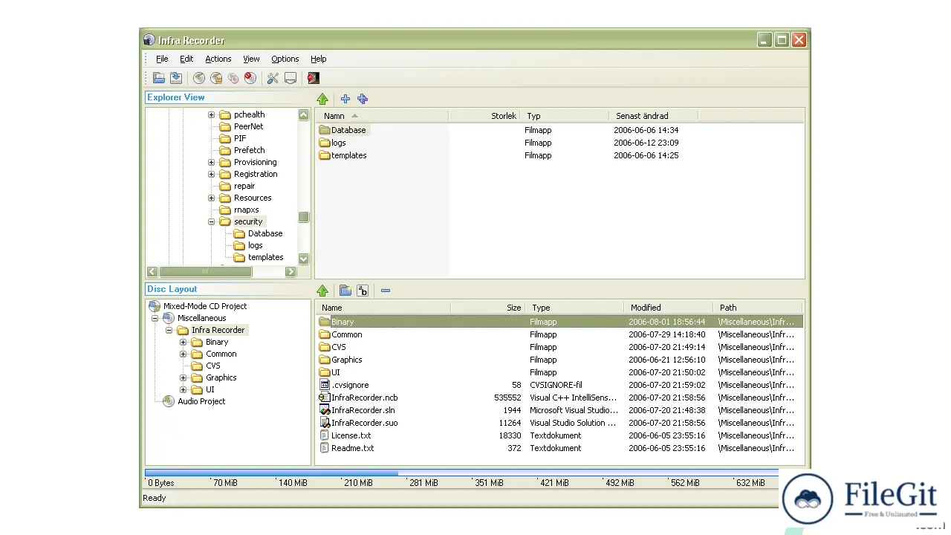Expand the Provisioning folder node
951x535 pixels.
point(211,162)
